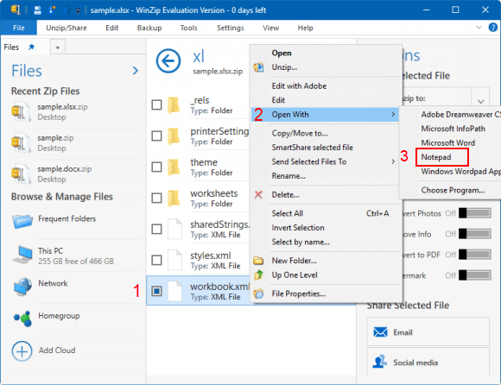The image size is (501, 385).
Task: Click This PC computer icon
Action: click(x=22, y=255)
